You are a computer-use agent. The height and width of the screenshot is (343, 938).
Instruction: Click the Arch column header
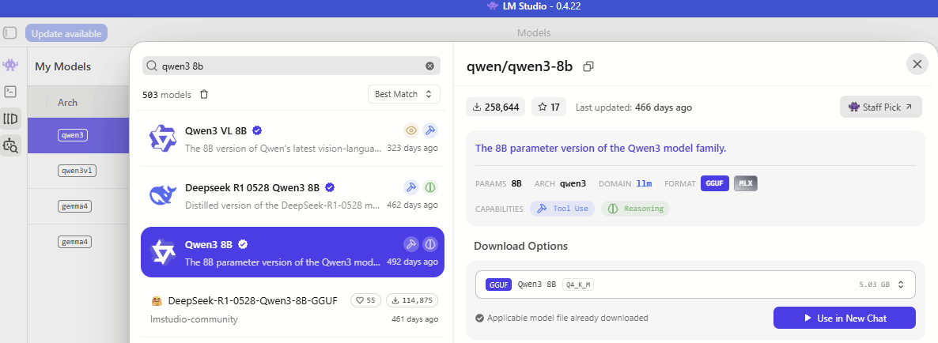pos(67,102)
